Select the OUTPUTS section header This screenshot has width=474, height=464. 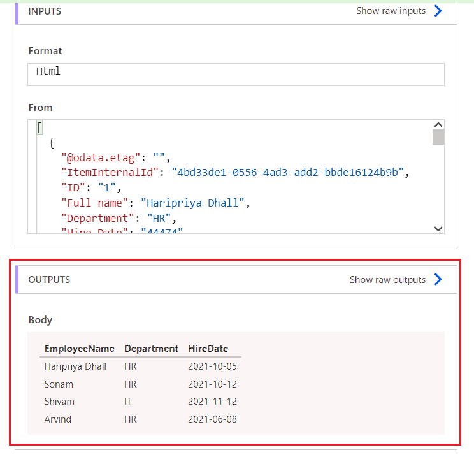[49, 280]
